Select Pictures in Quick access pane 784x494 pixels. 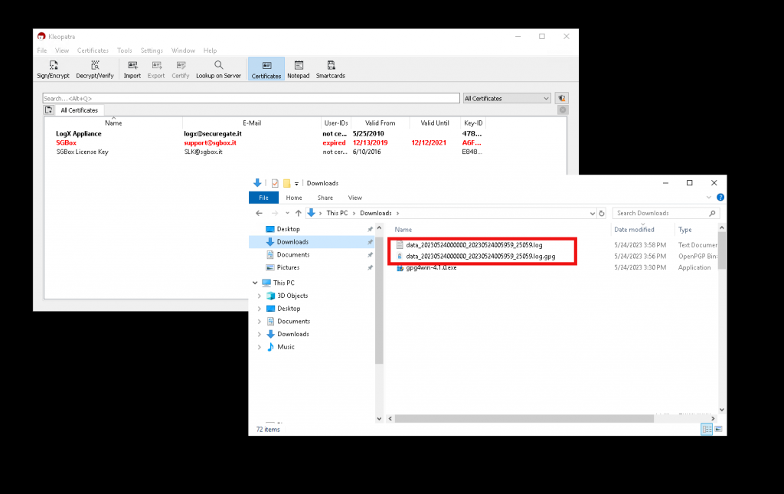311,268
